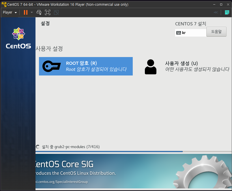
Task: Open the Player menu
Action: coord(10,12)
